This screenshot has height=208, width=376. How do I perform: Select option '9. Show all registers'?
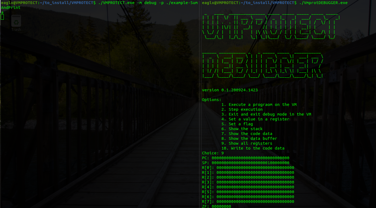click(247, 143)
